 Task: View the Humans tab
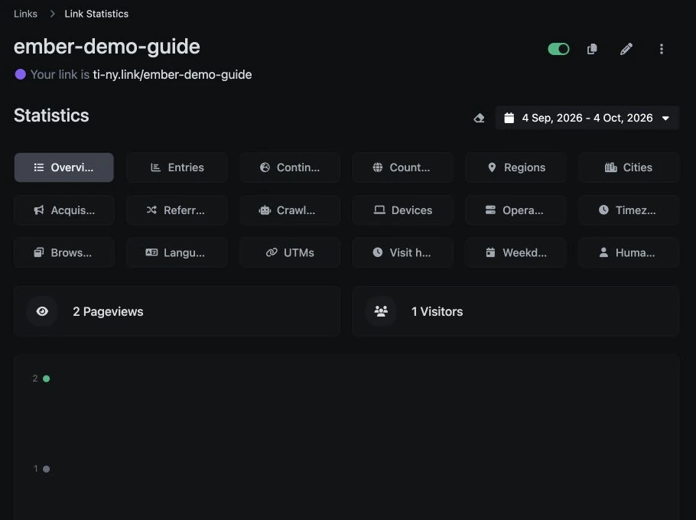click(x=629, y=252)
